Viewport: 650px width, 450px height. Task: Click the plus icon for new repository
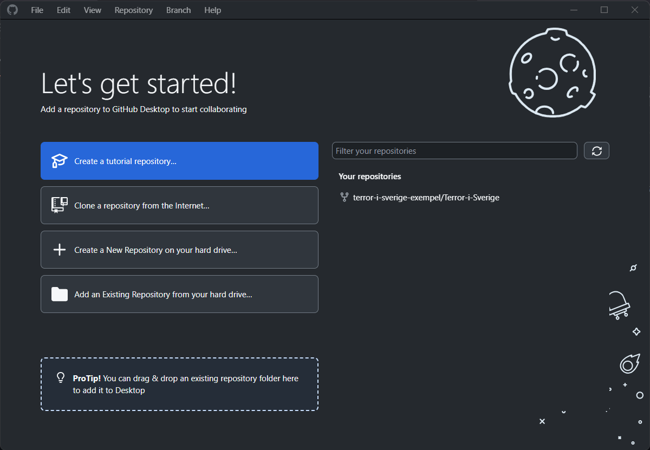click(x=60, y=250)
